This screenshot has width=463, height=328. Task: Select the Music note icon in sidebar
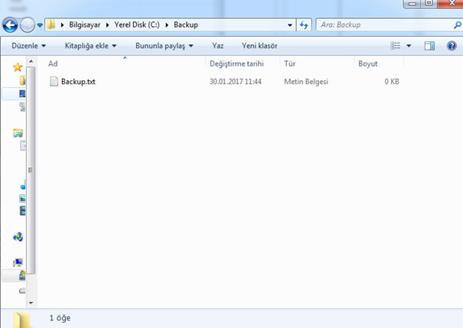click(x=23, y=185)
